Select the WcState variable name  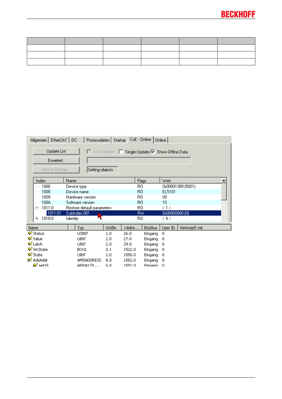(40, 249)
